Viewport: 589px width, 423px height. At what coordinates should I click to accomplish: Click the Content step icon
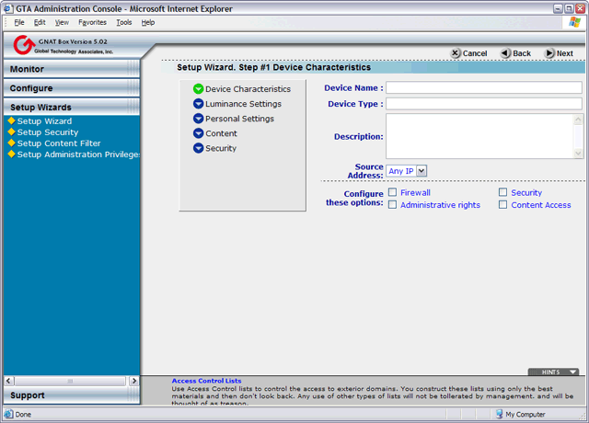[199, 133]
